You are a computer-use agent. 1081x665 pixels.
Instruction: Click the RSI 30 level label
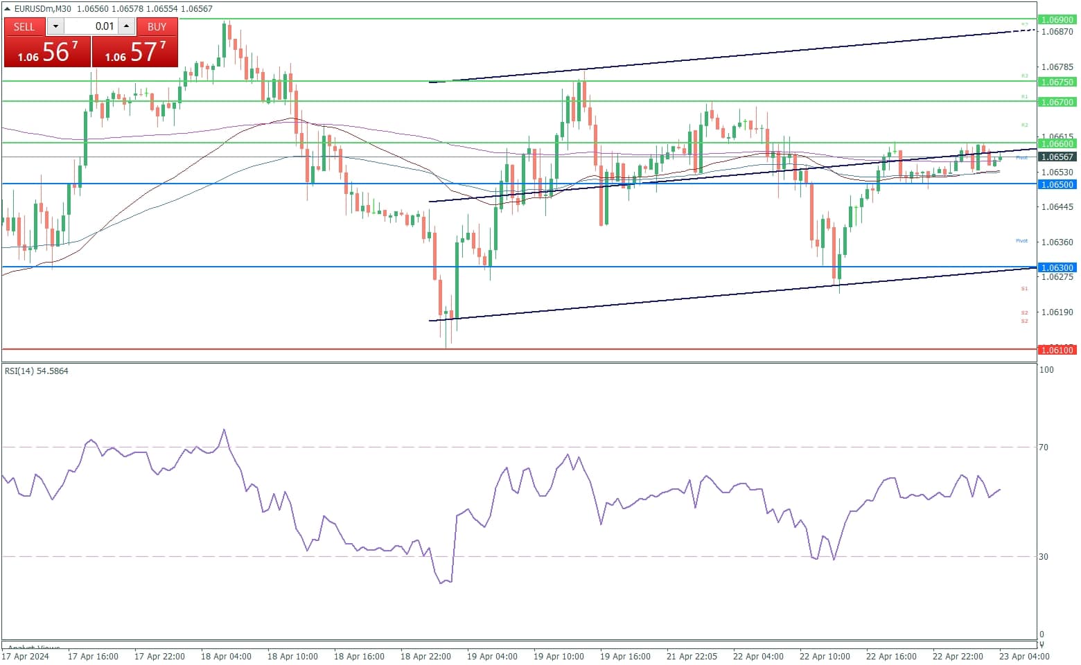point(1044,557)
